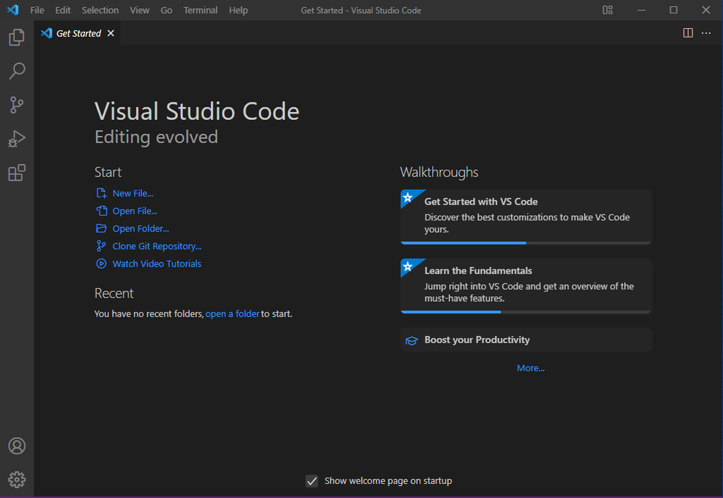Open the Search view icon

point(17,71)
